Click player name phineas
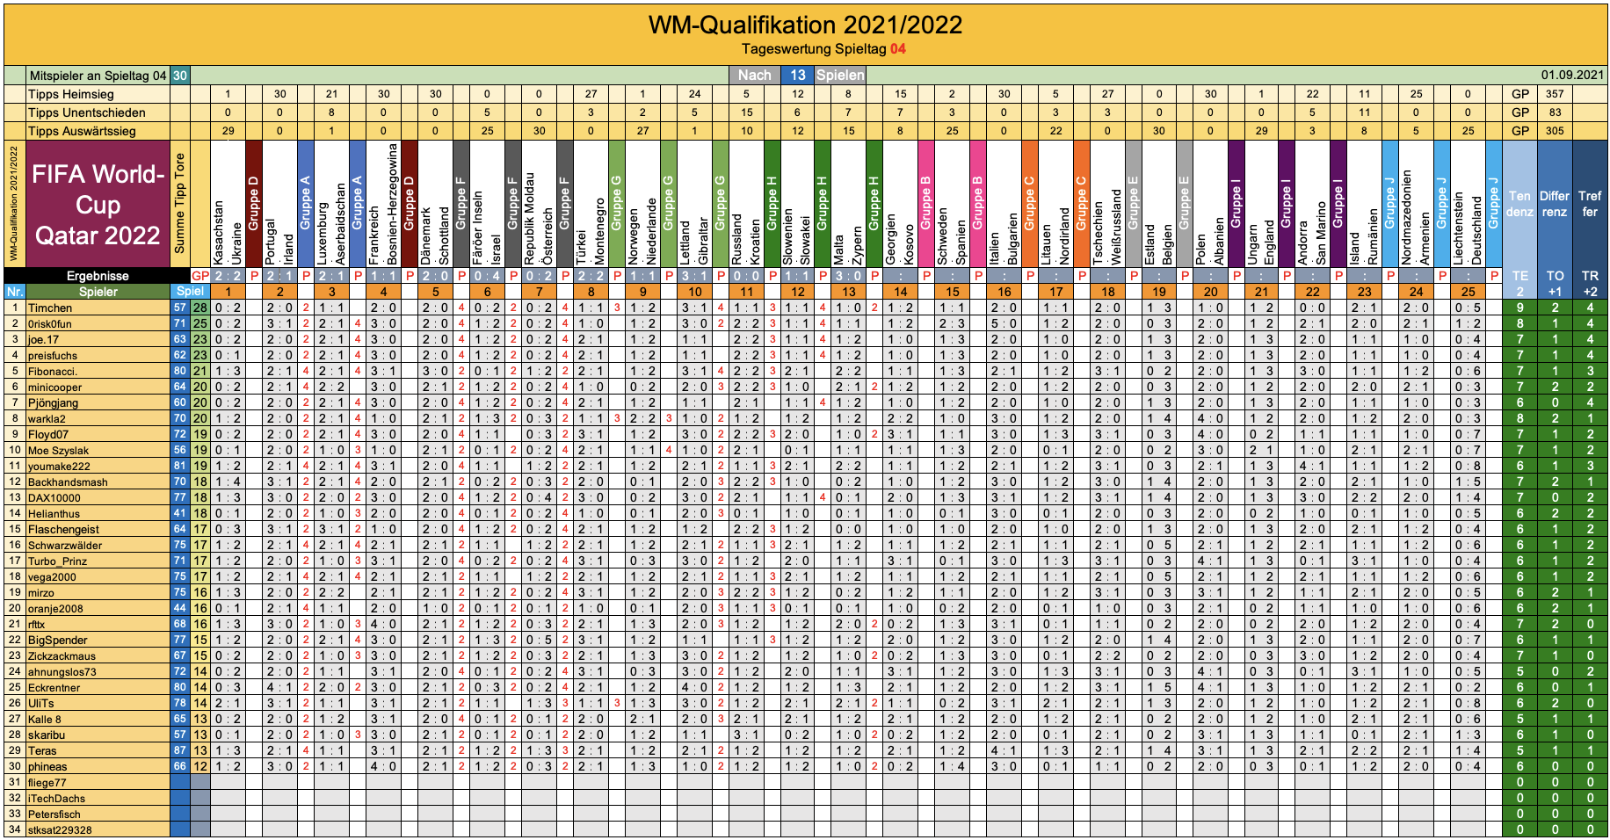Viewport: 1610px width, 840px height. [x=47, y=766]
